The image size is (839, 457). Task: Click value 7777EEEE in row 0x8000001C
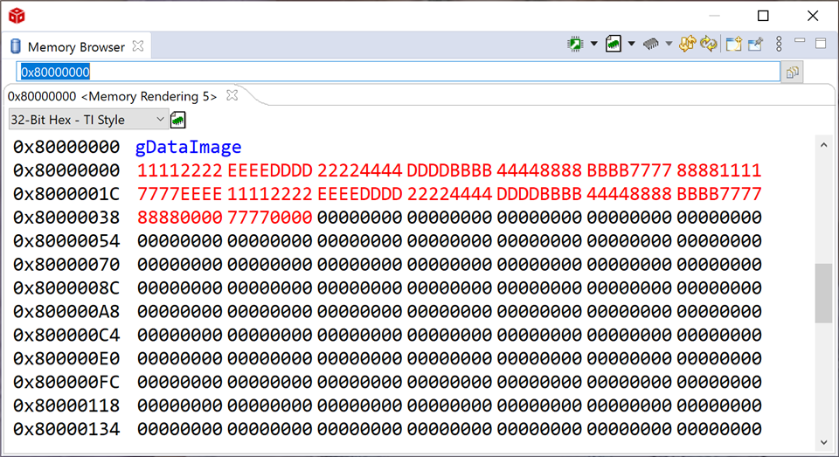click(x=180, y=194)
